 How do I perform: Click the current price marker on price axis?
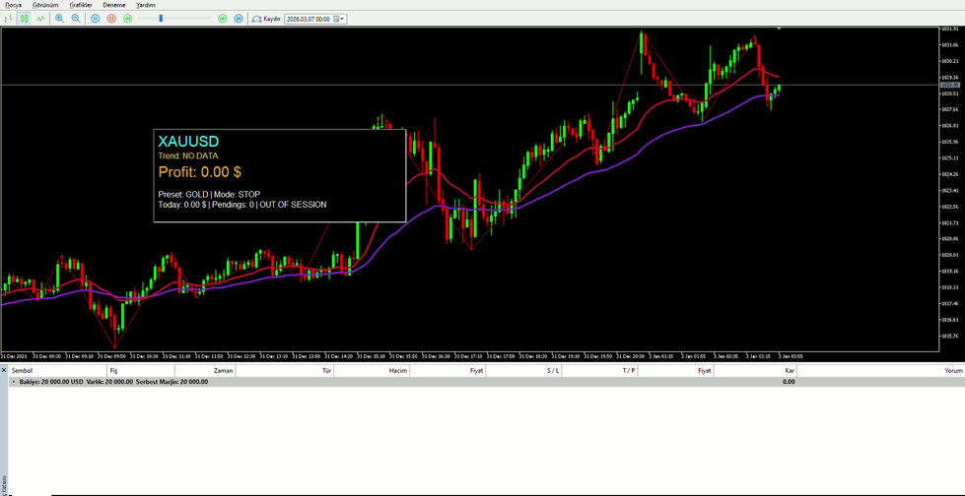coord(948,85)
